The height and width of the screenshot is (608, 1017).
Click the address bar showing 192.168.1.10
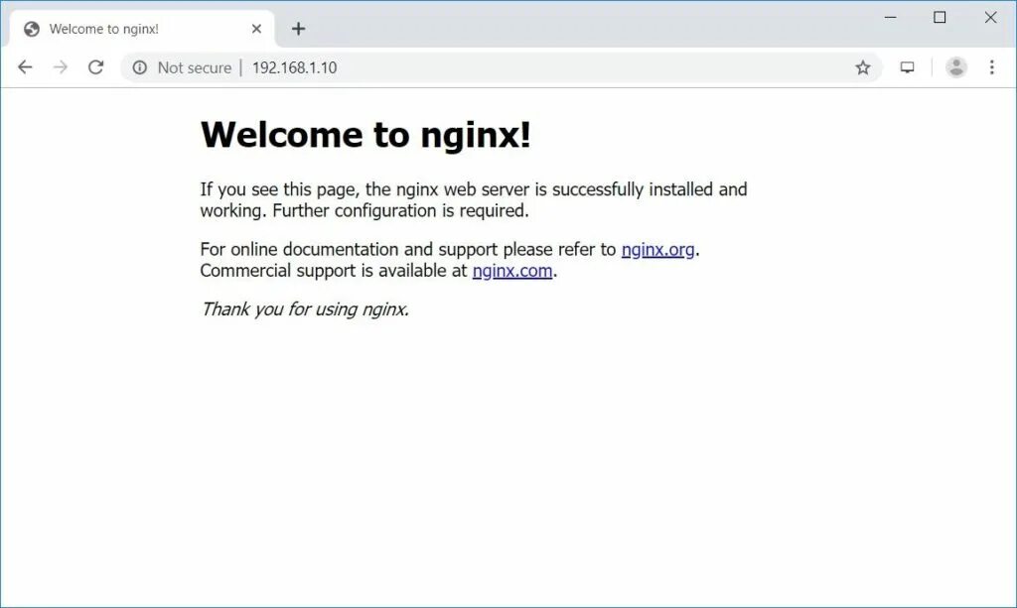tap(502, 67)
